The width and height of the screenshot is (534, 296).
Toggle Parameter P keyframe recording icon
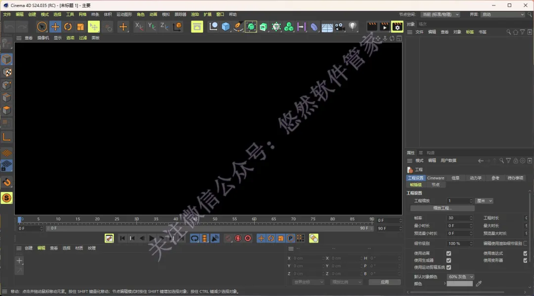(291, 238)
